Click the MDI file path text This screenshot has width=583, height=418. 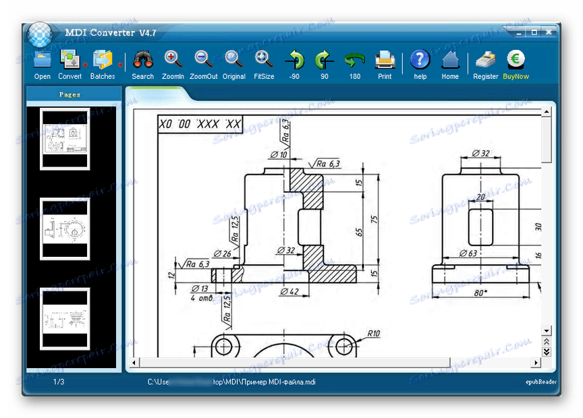231,382
